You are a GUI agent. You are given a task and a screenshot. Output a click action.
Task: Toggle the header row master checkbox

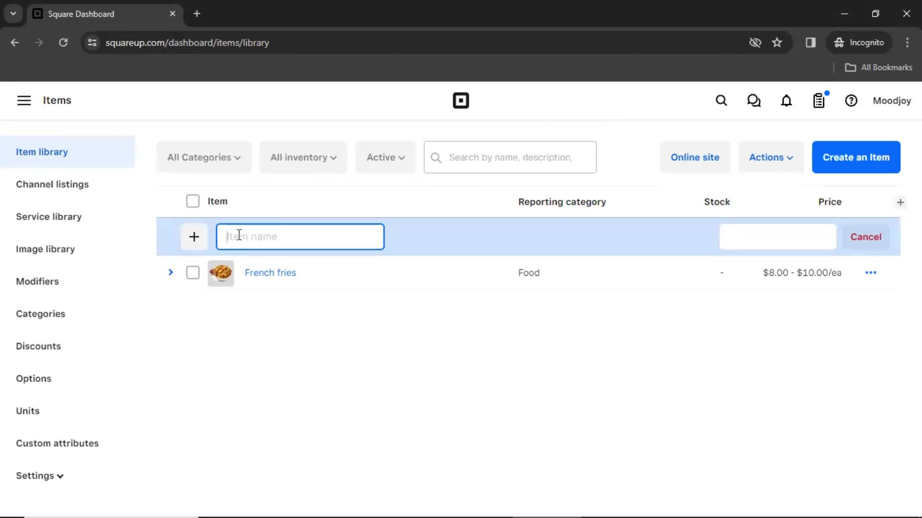pos(193,201)
